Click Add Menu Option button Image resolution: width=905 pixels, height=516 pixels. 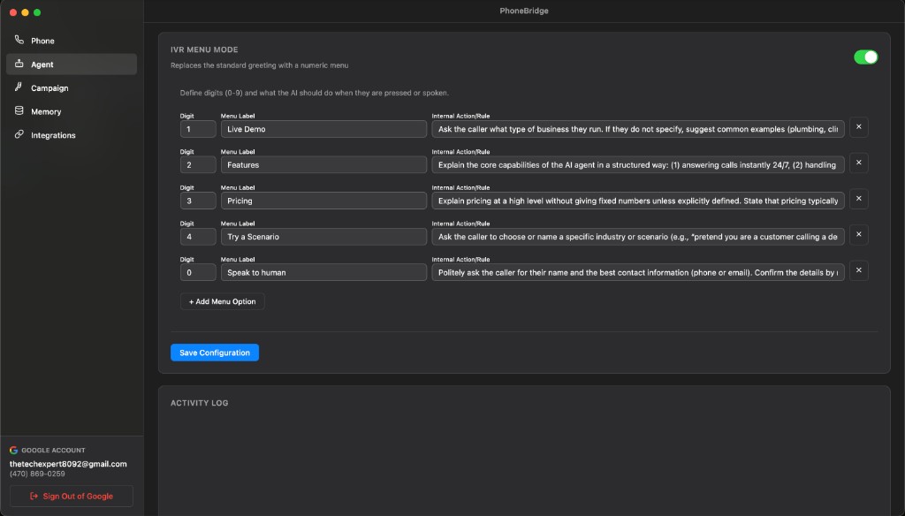tap(222, 301)
